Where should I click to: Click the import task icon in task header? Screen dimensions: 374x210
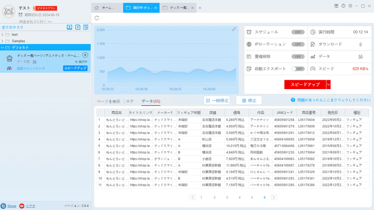[x=69, y=27]
